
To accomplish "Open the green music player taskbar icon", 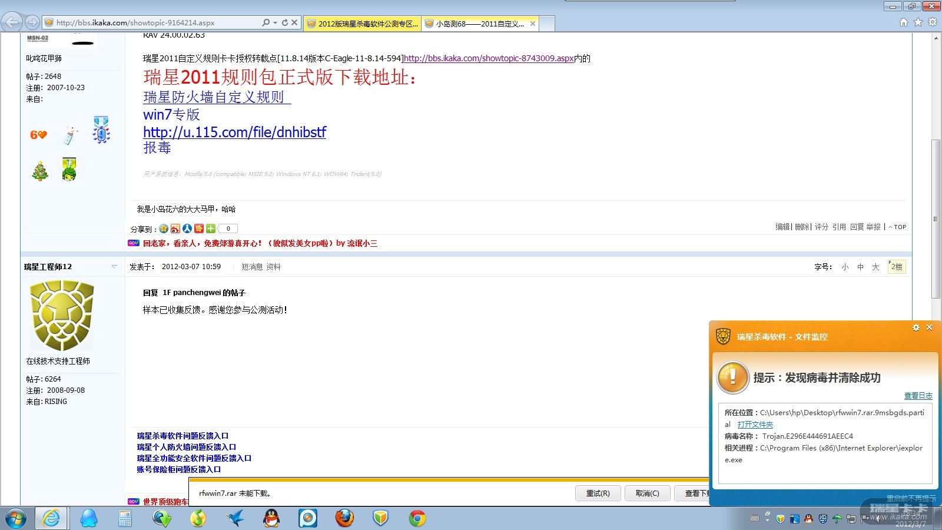I will [198, 518].
